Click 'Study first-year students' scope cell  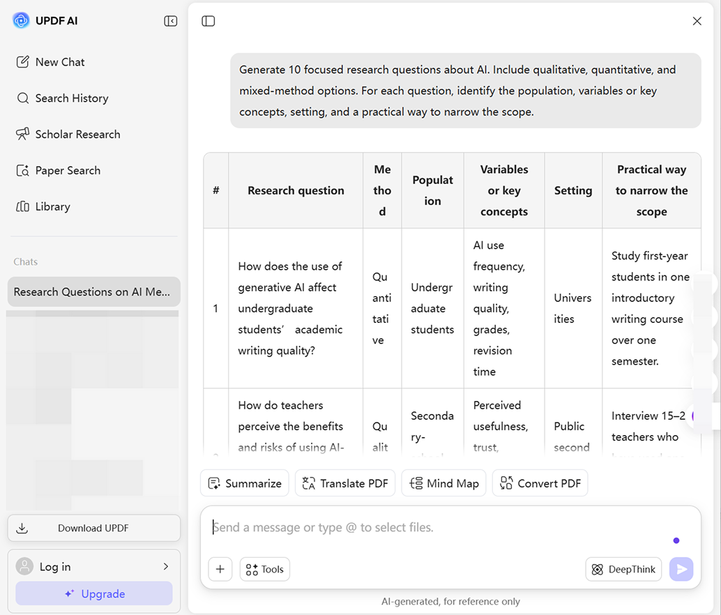coord(651,308)
